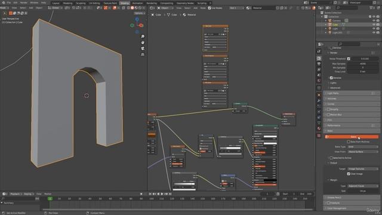Open the Slot 1 material slot dropdown

(236, 8)
